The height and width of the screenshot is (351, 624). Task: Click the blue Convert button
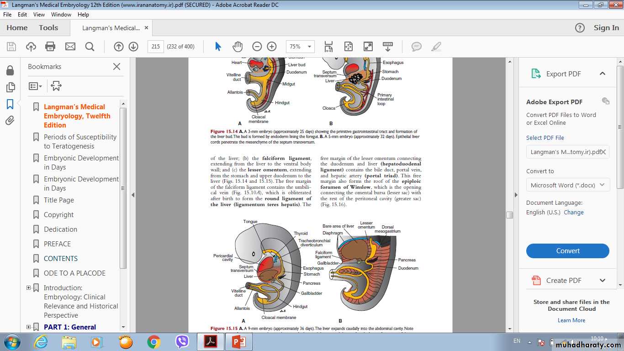click(567, 251)
